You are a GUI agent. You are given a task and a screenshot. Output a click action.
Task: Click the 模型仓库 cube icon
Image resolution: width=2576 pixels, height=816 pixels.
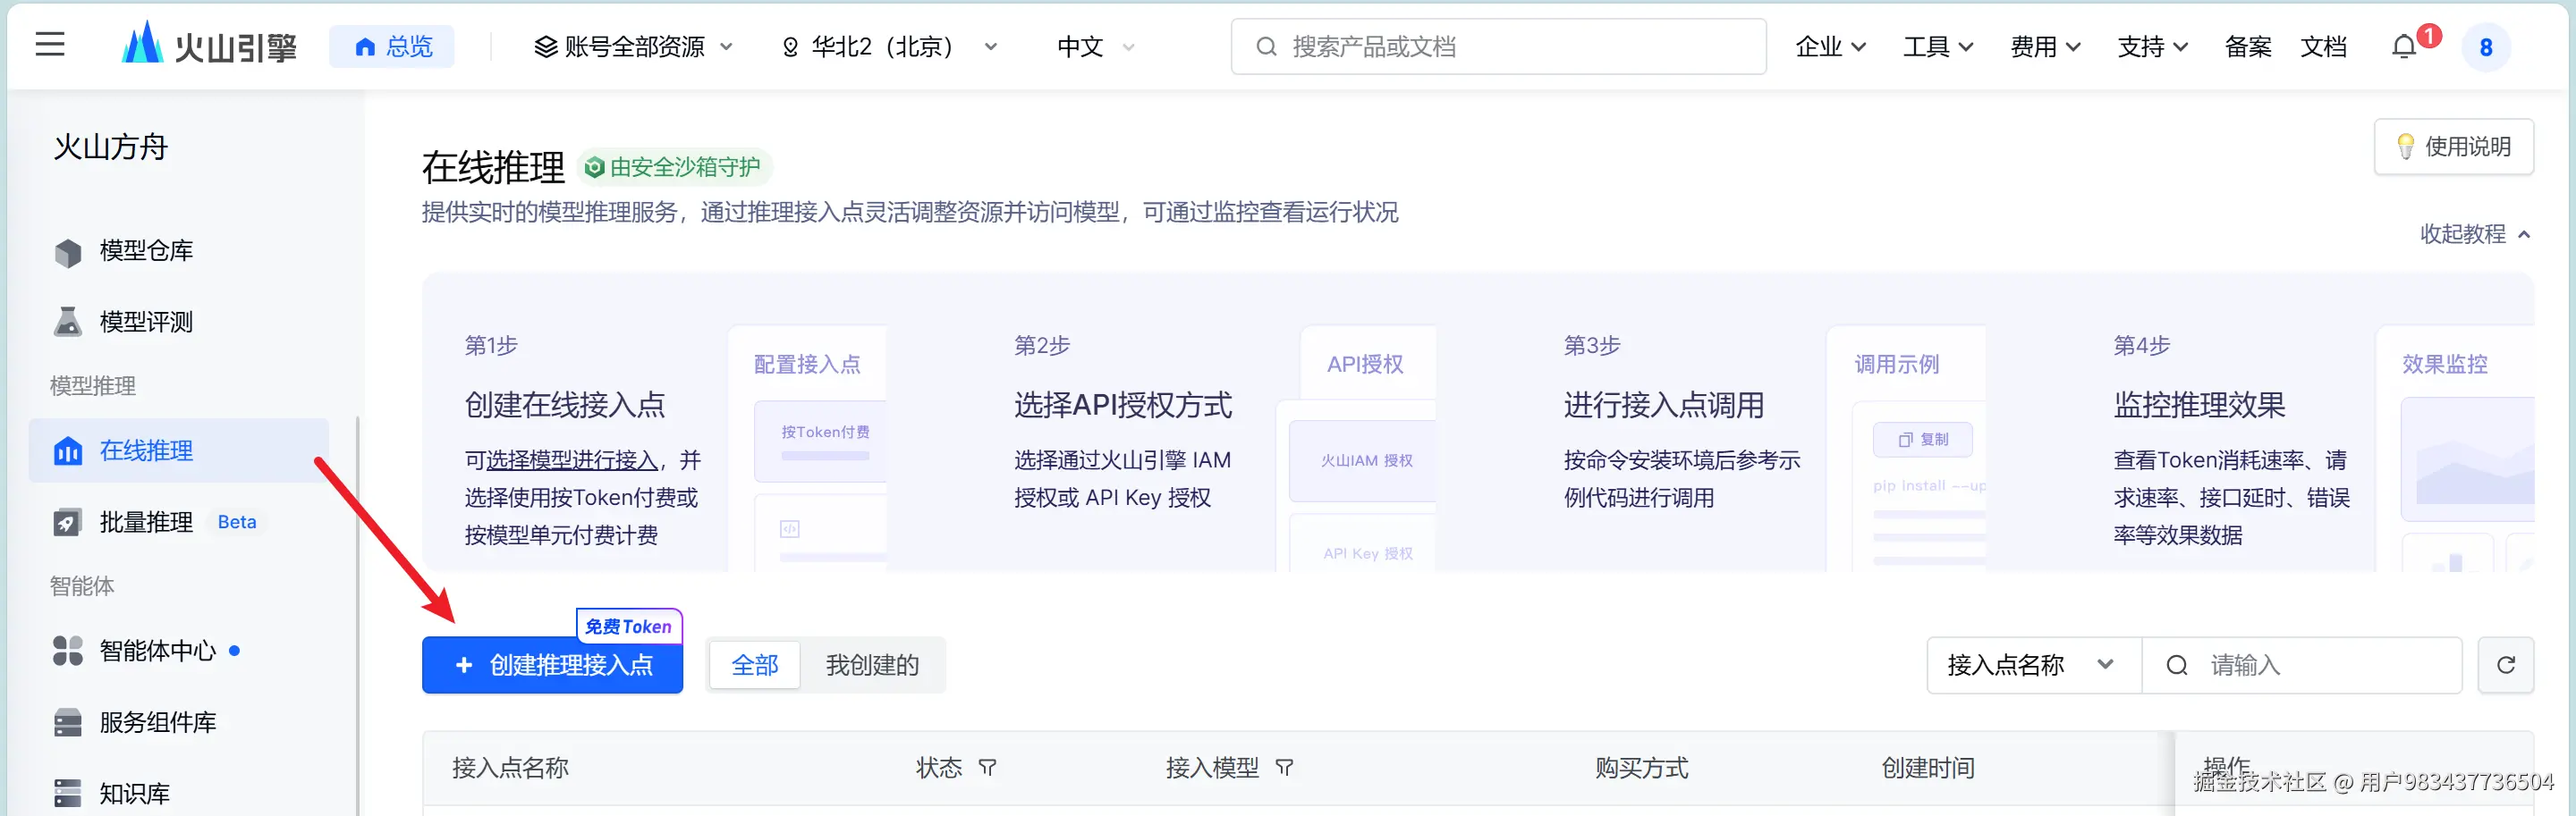click(x=68, y=252)
